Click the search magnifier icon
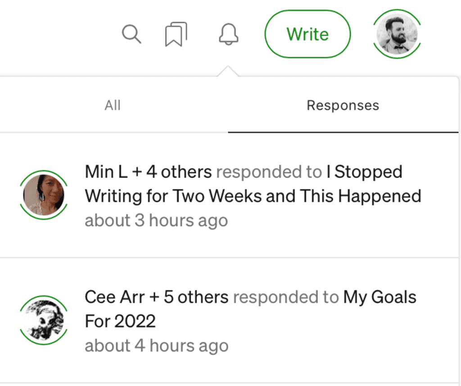This screenshot has height=386, width=461. [x=131, y=34]
